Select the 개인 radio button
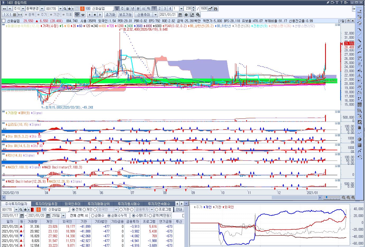 point(84,210)
